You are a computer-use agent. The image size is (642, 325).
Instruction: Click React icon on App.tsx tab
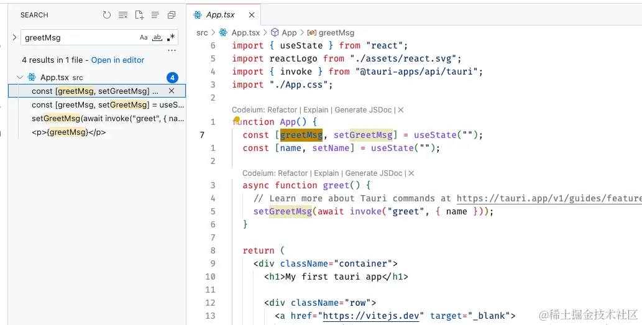pyautogui.click(x=198, y=15)
